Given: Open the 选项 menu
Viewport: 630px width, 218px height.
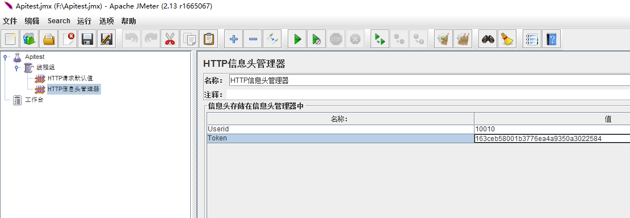Looking at the screenshot, I should [107, 22].
